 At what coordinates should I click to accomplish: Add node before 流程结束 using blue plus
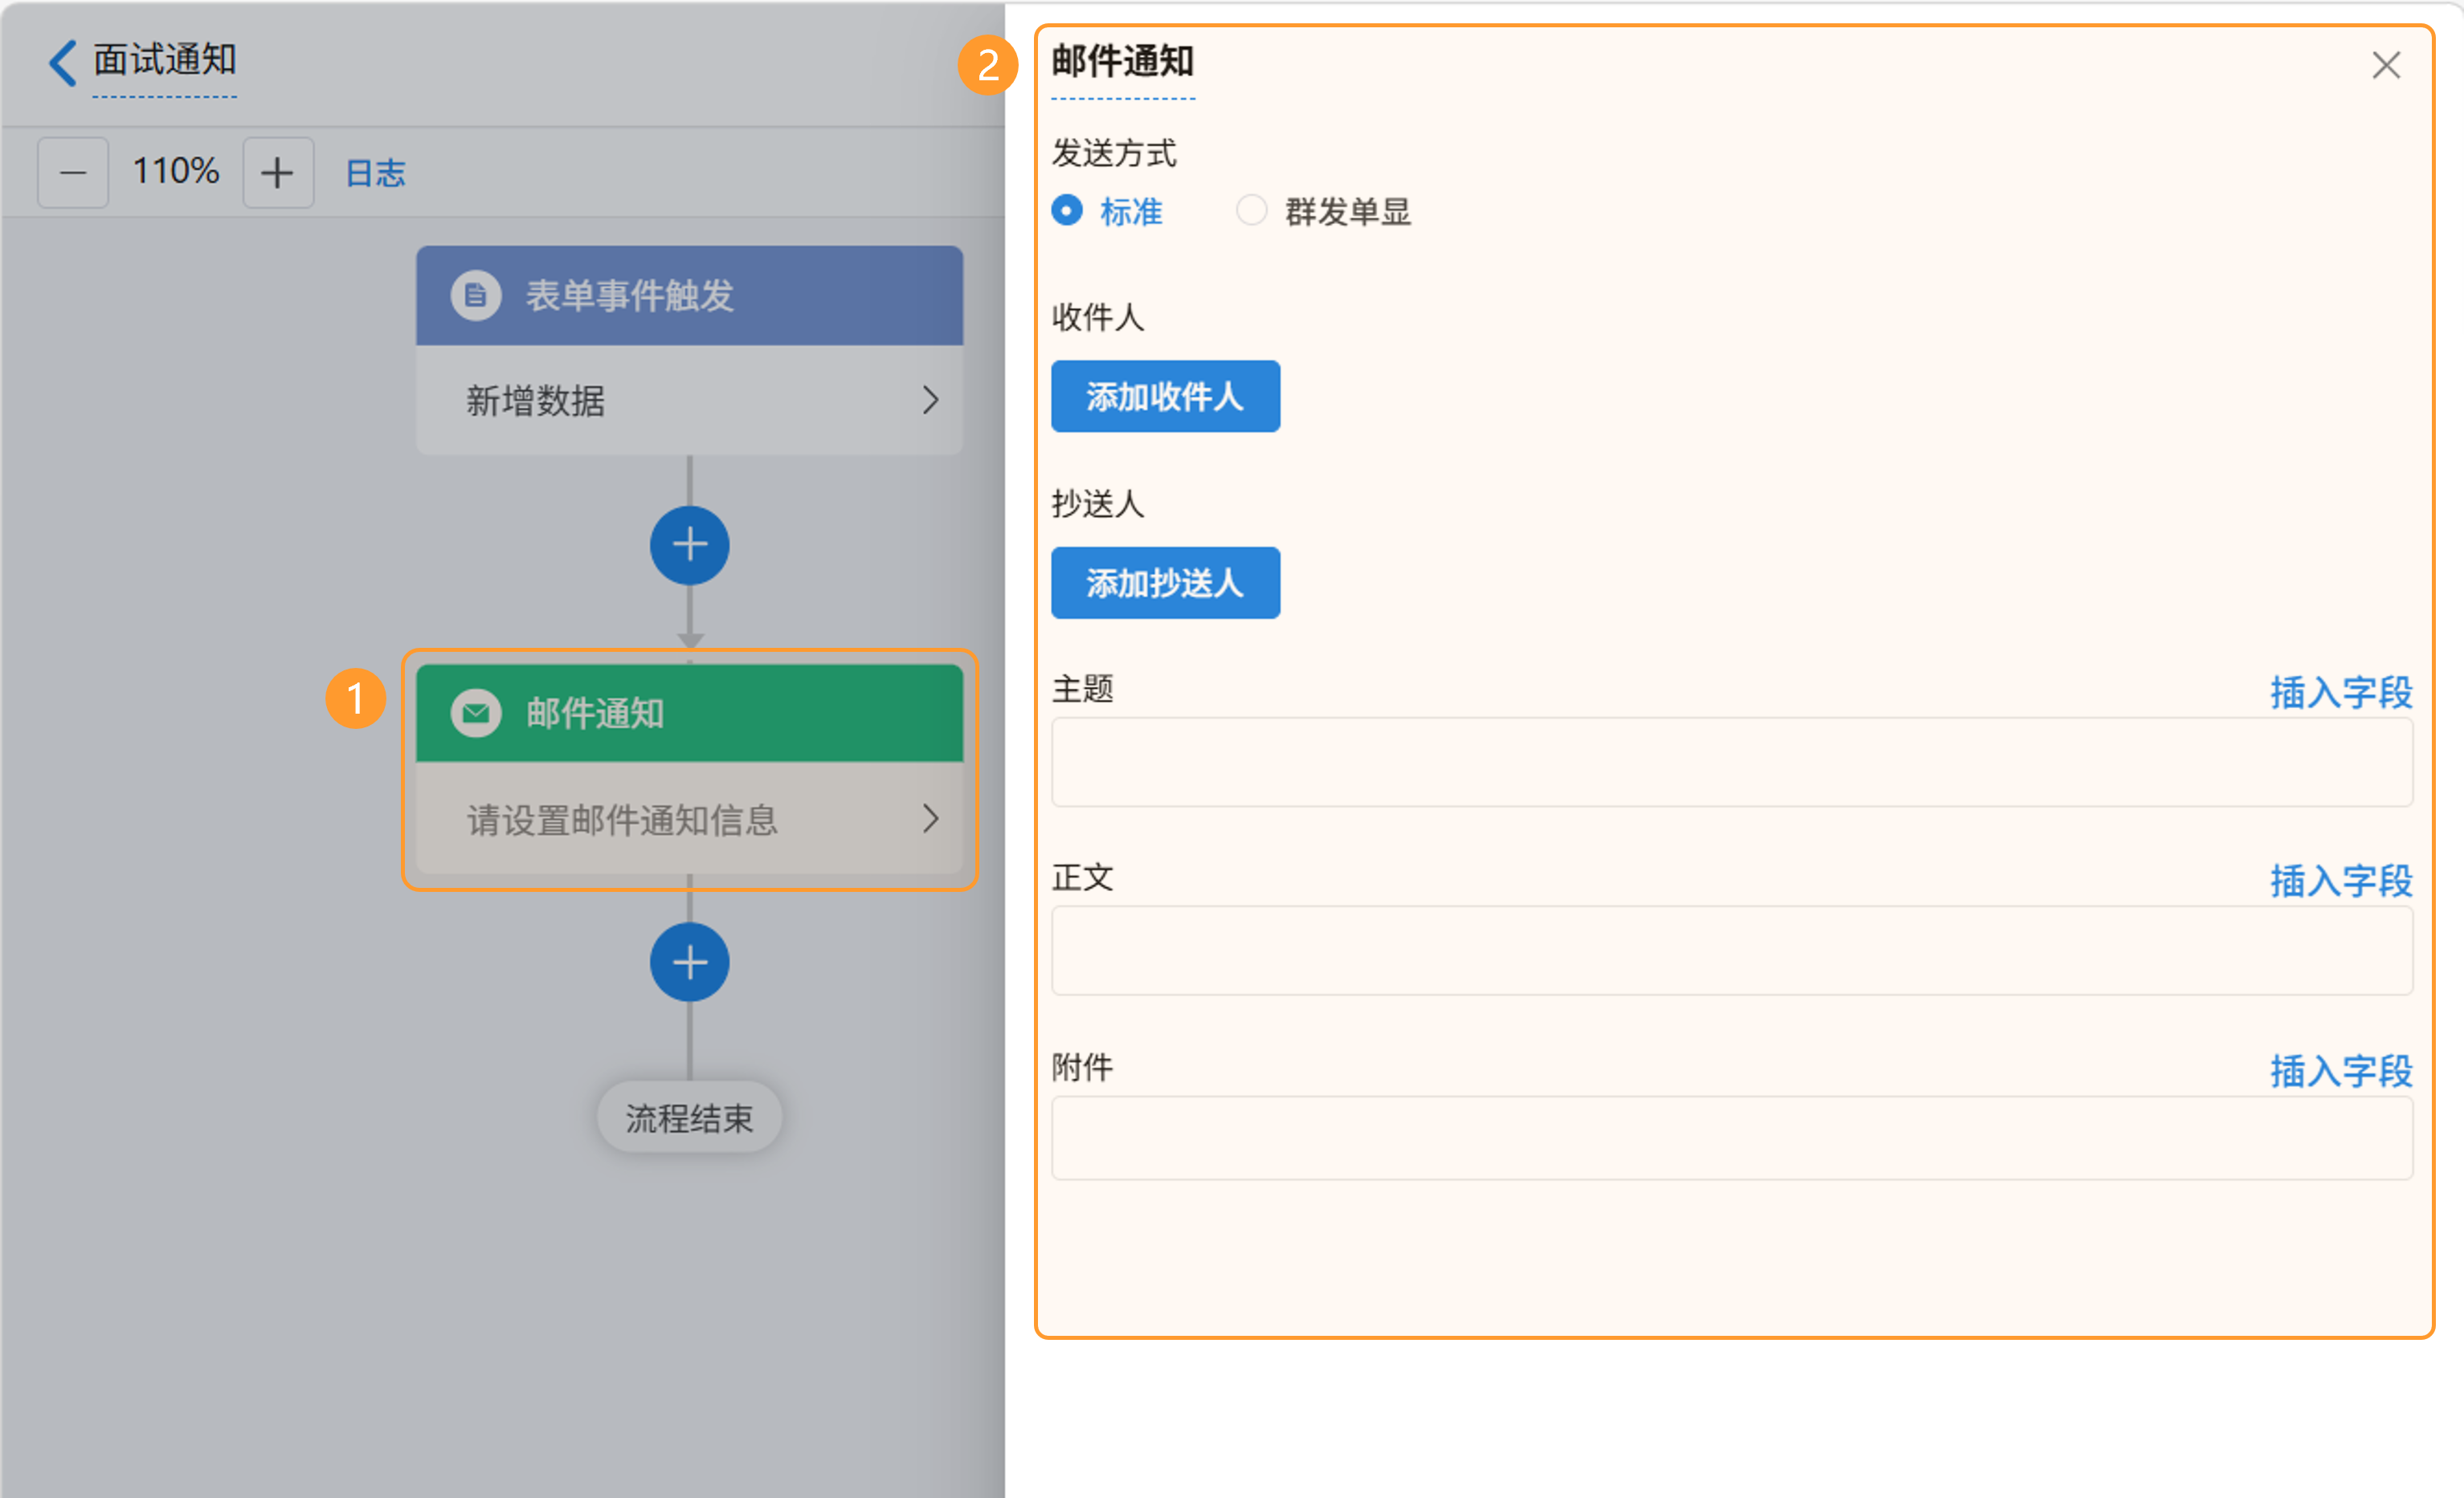tap(689, 963)
